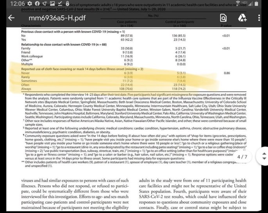Select the 'Family' row label
This screenshot has height=213, width=268.
tap(26, 48)
